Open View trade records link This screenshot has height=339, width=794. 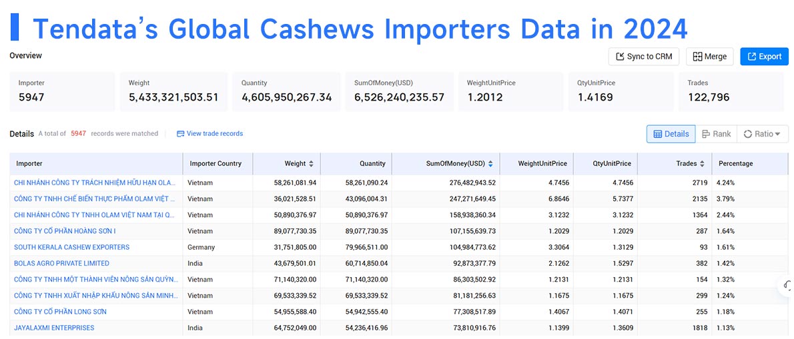click(x=215, y=134)
